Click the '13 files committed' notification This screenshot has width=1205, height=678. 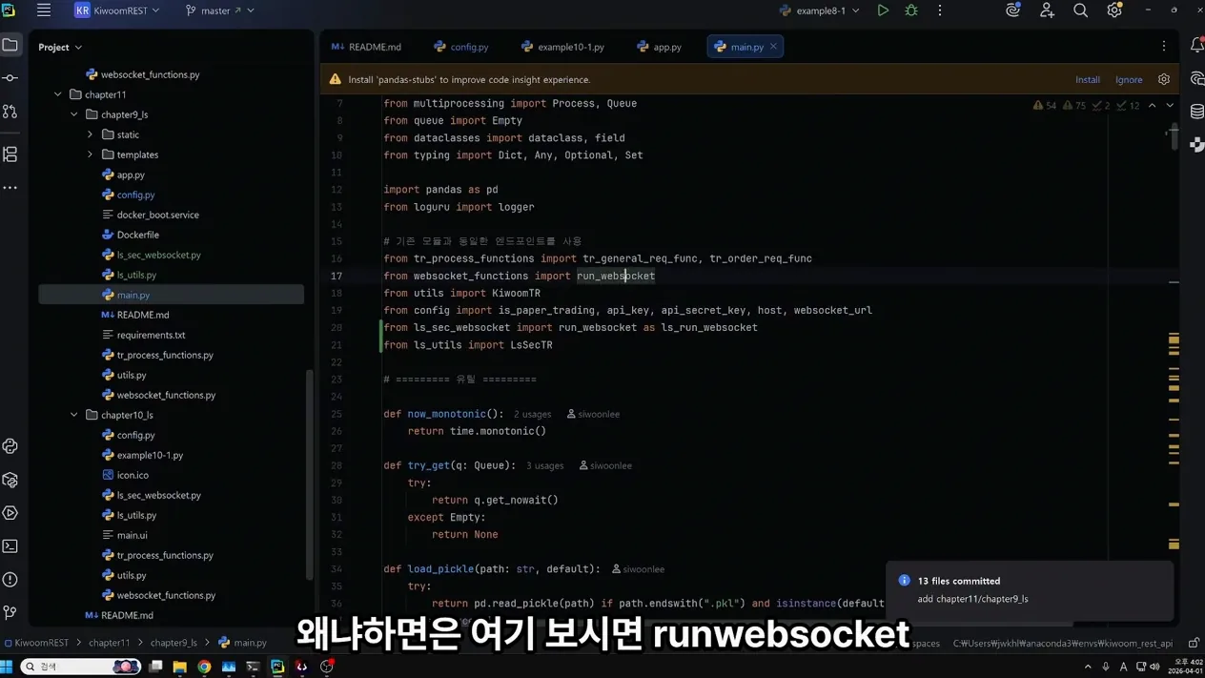[1030, 589]
